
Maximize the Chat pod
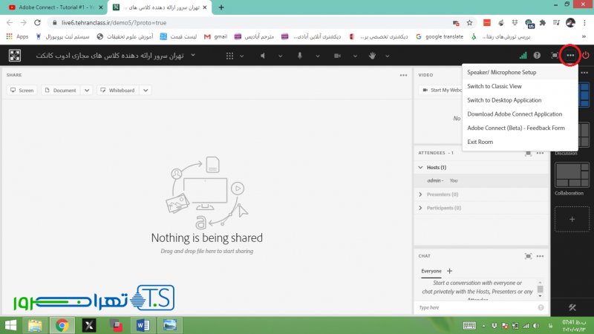click(x=528, y=256)
